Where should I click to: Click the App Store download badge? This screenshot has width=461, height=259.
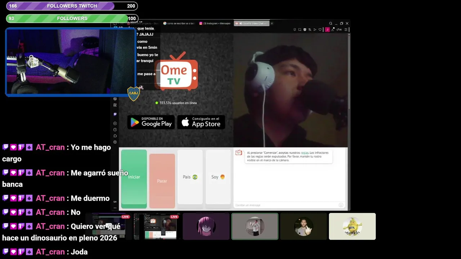point(201,122)
